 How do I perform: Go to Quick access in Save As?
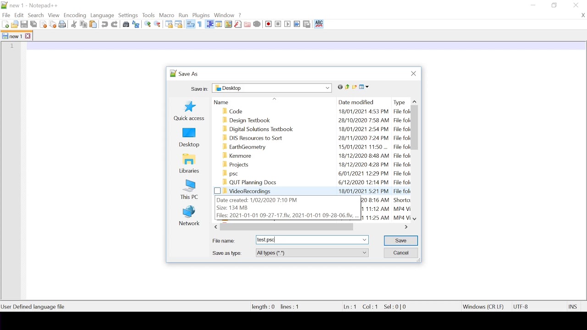point(189,111)
